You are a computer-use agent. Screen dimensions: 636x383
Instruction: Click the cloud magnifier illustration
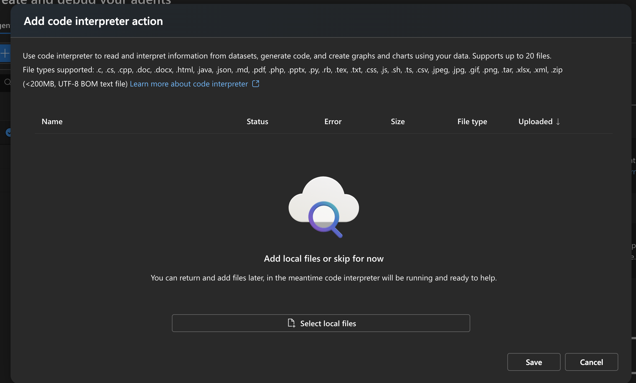[324, 207]
